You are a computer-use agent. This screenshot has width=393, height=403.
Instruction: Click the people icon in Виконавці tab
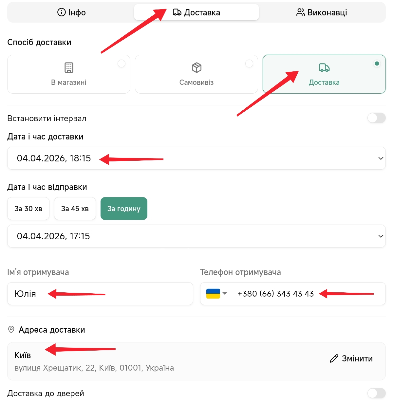click(x=300, y=12)
